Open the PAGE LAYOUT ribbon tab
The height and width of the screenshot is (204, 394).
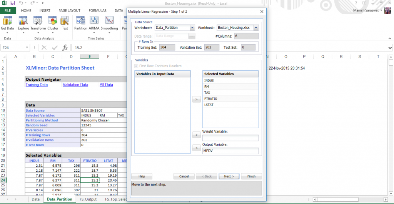click(68, 11)
